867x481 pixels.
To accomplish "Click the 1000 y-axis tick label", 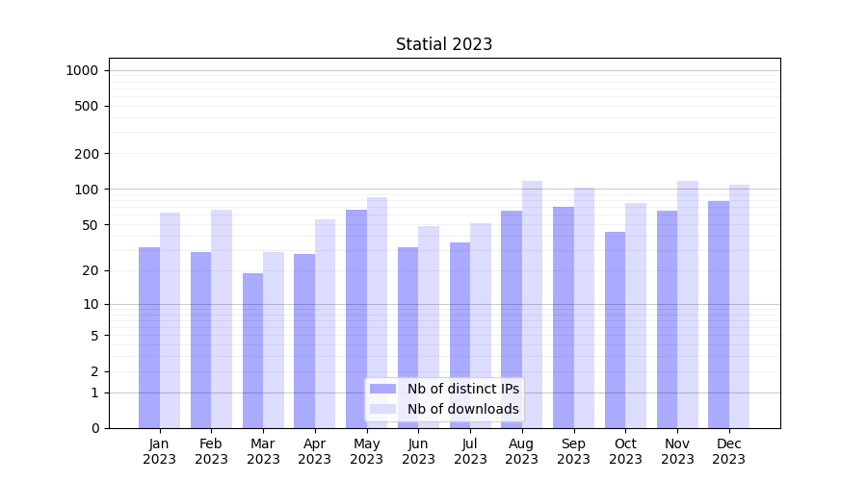I will (82, 70).
